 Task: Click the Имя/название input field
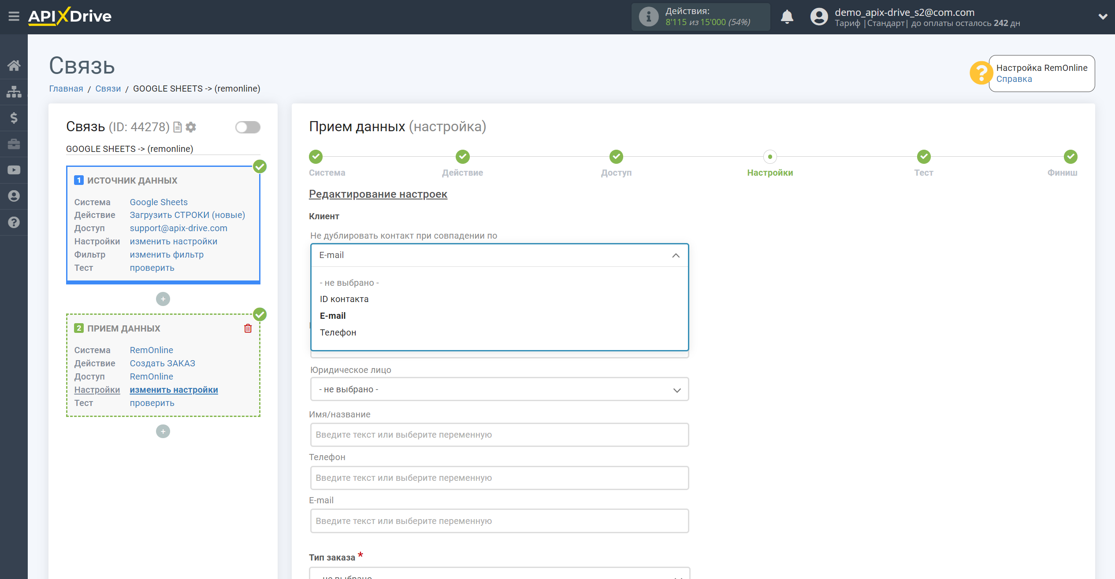(499, 435)
